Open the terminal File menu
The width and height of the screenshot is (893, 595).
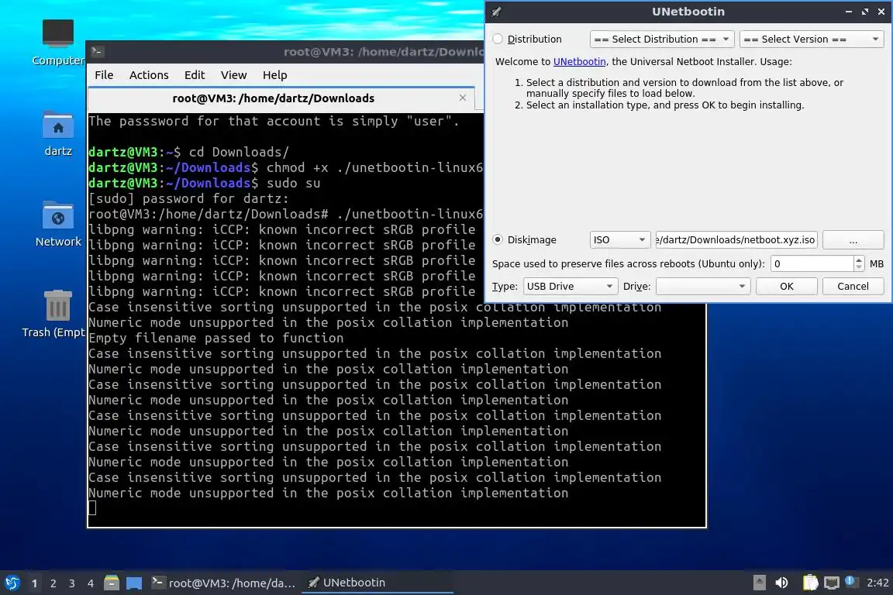click(104, 75)
